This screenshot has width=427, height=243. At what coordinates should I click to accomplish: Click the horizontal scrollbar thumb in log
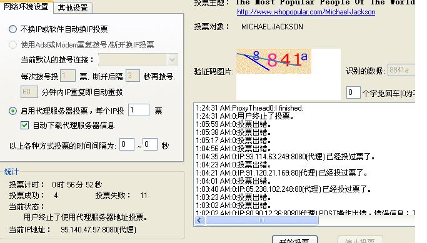[x=262, y=220]
